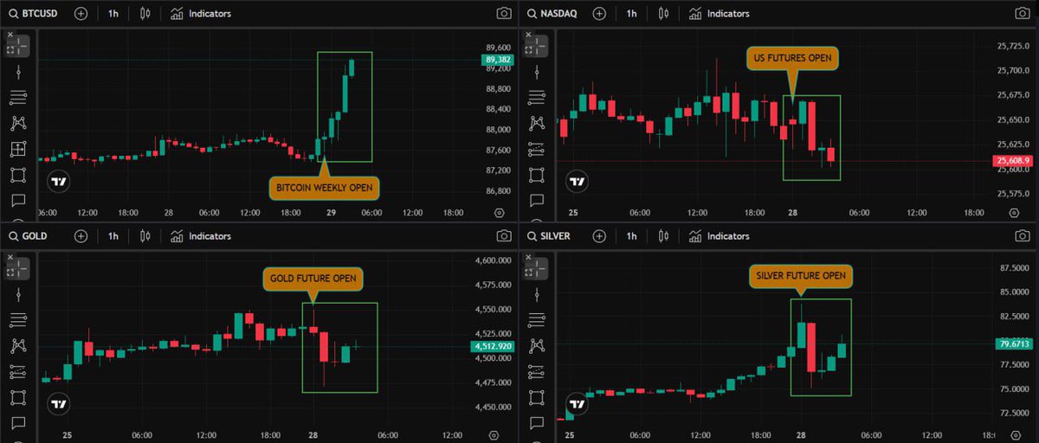Open candlestick chart type menu on SILVER
Viewport: 1039px width, 443px height.
662,235
